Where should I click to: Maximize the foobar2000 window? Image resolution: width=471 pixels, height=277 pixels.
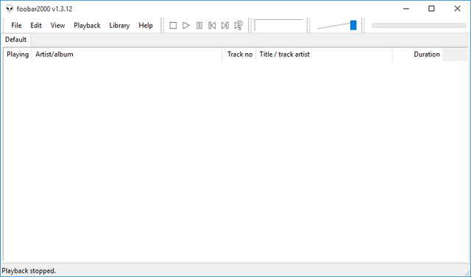coord(431,9)
